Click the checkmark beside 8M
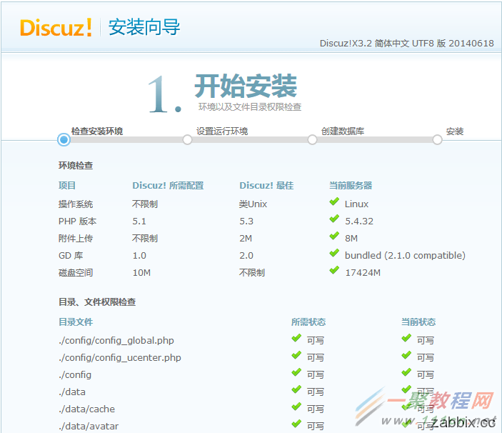 coord(334,236)
